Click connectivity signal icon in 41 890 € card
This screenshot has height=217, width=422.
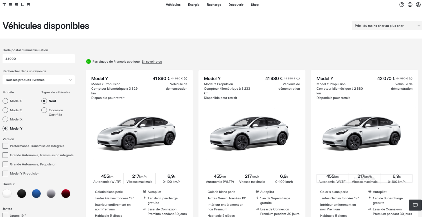click(145, 209)
